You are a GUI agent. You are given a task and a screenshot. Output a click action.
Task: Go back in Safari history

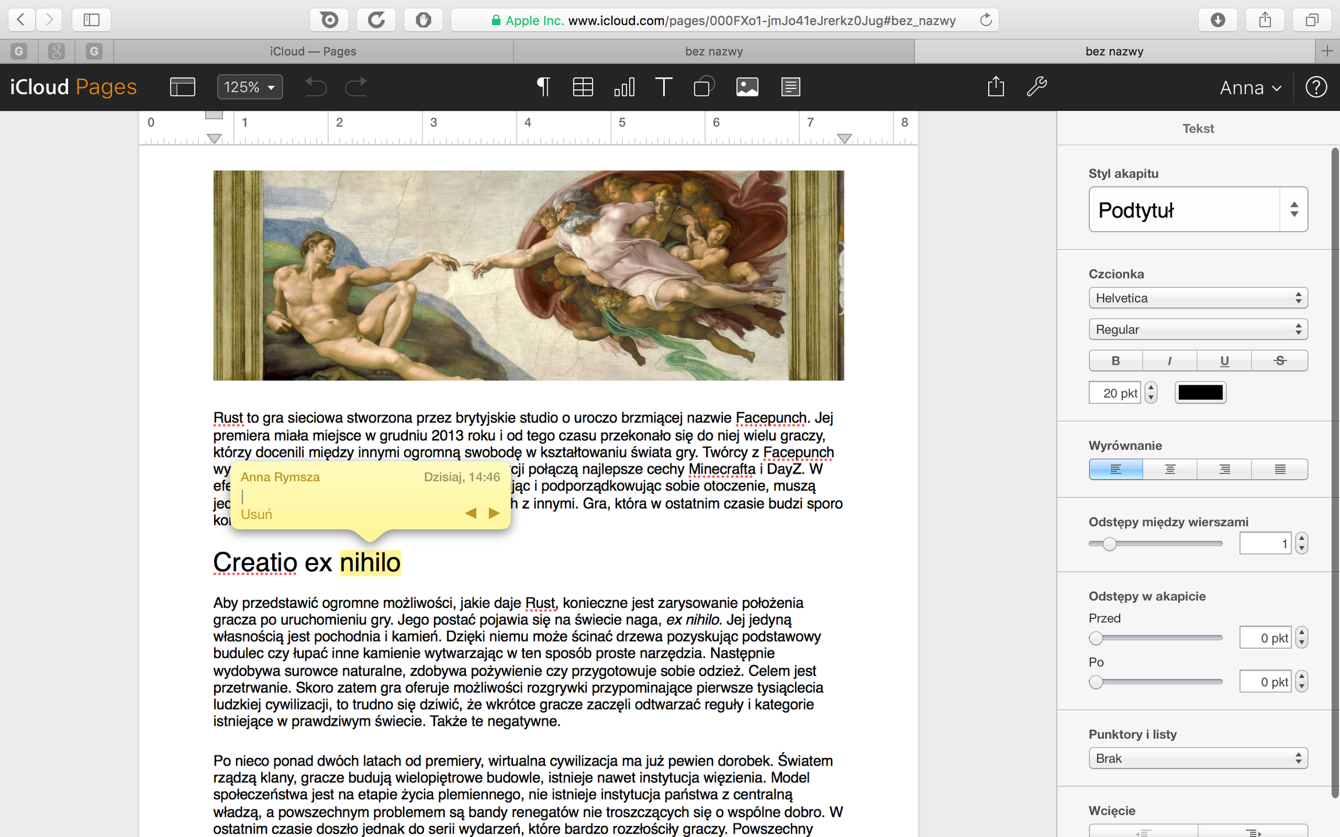coord(22,20)
